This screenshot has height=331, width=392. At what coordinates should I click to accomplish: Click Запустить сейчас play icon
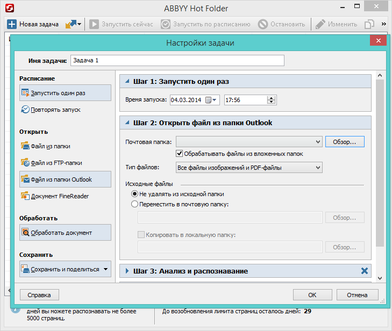click(94, 24)
